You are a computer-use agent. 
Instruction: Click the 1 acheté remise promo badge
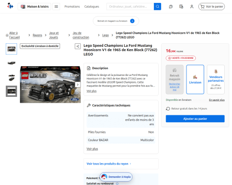pos(181,58)
